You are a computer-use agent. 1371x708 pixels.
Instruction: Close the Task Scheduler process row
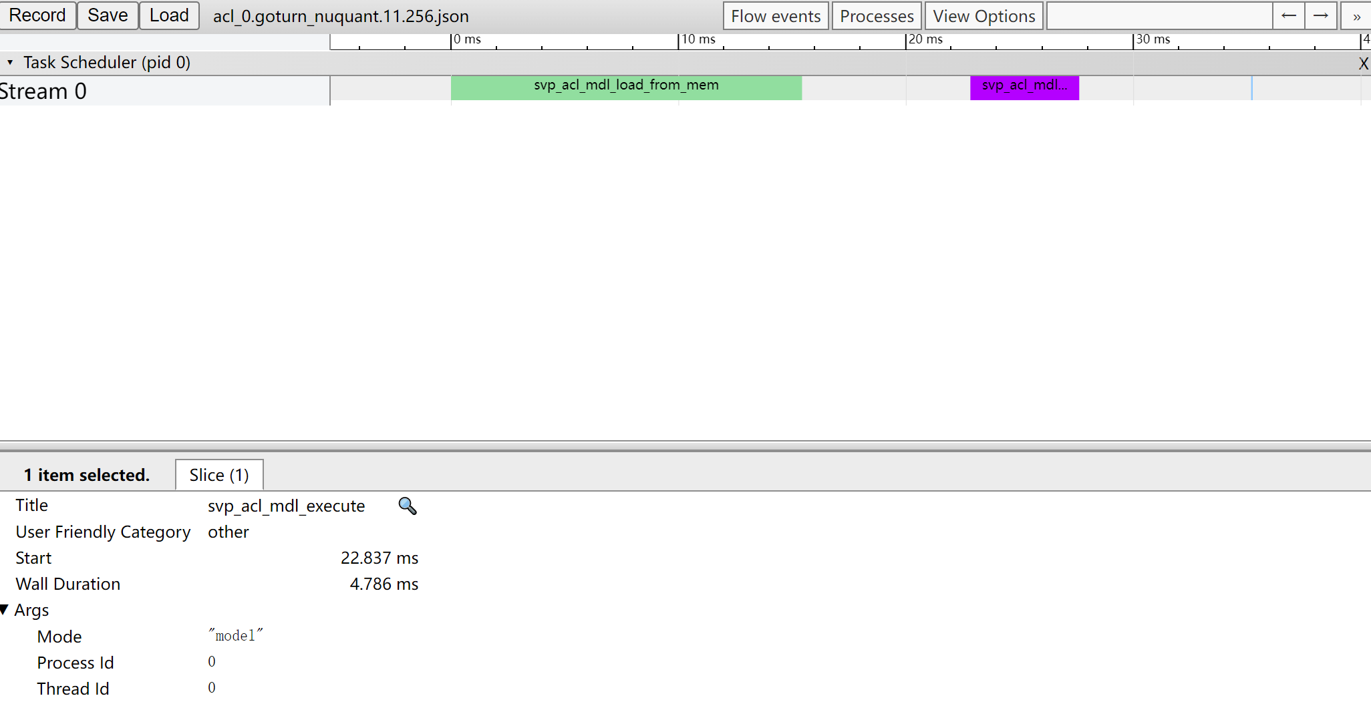click(1363, 63)
